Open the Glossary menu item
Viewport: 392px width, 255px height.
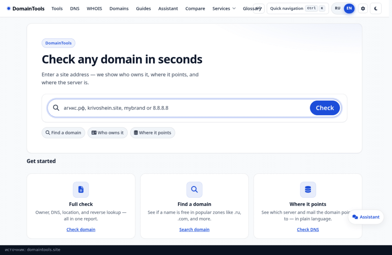(x=248, y=8)
